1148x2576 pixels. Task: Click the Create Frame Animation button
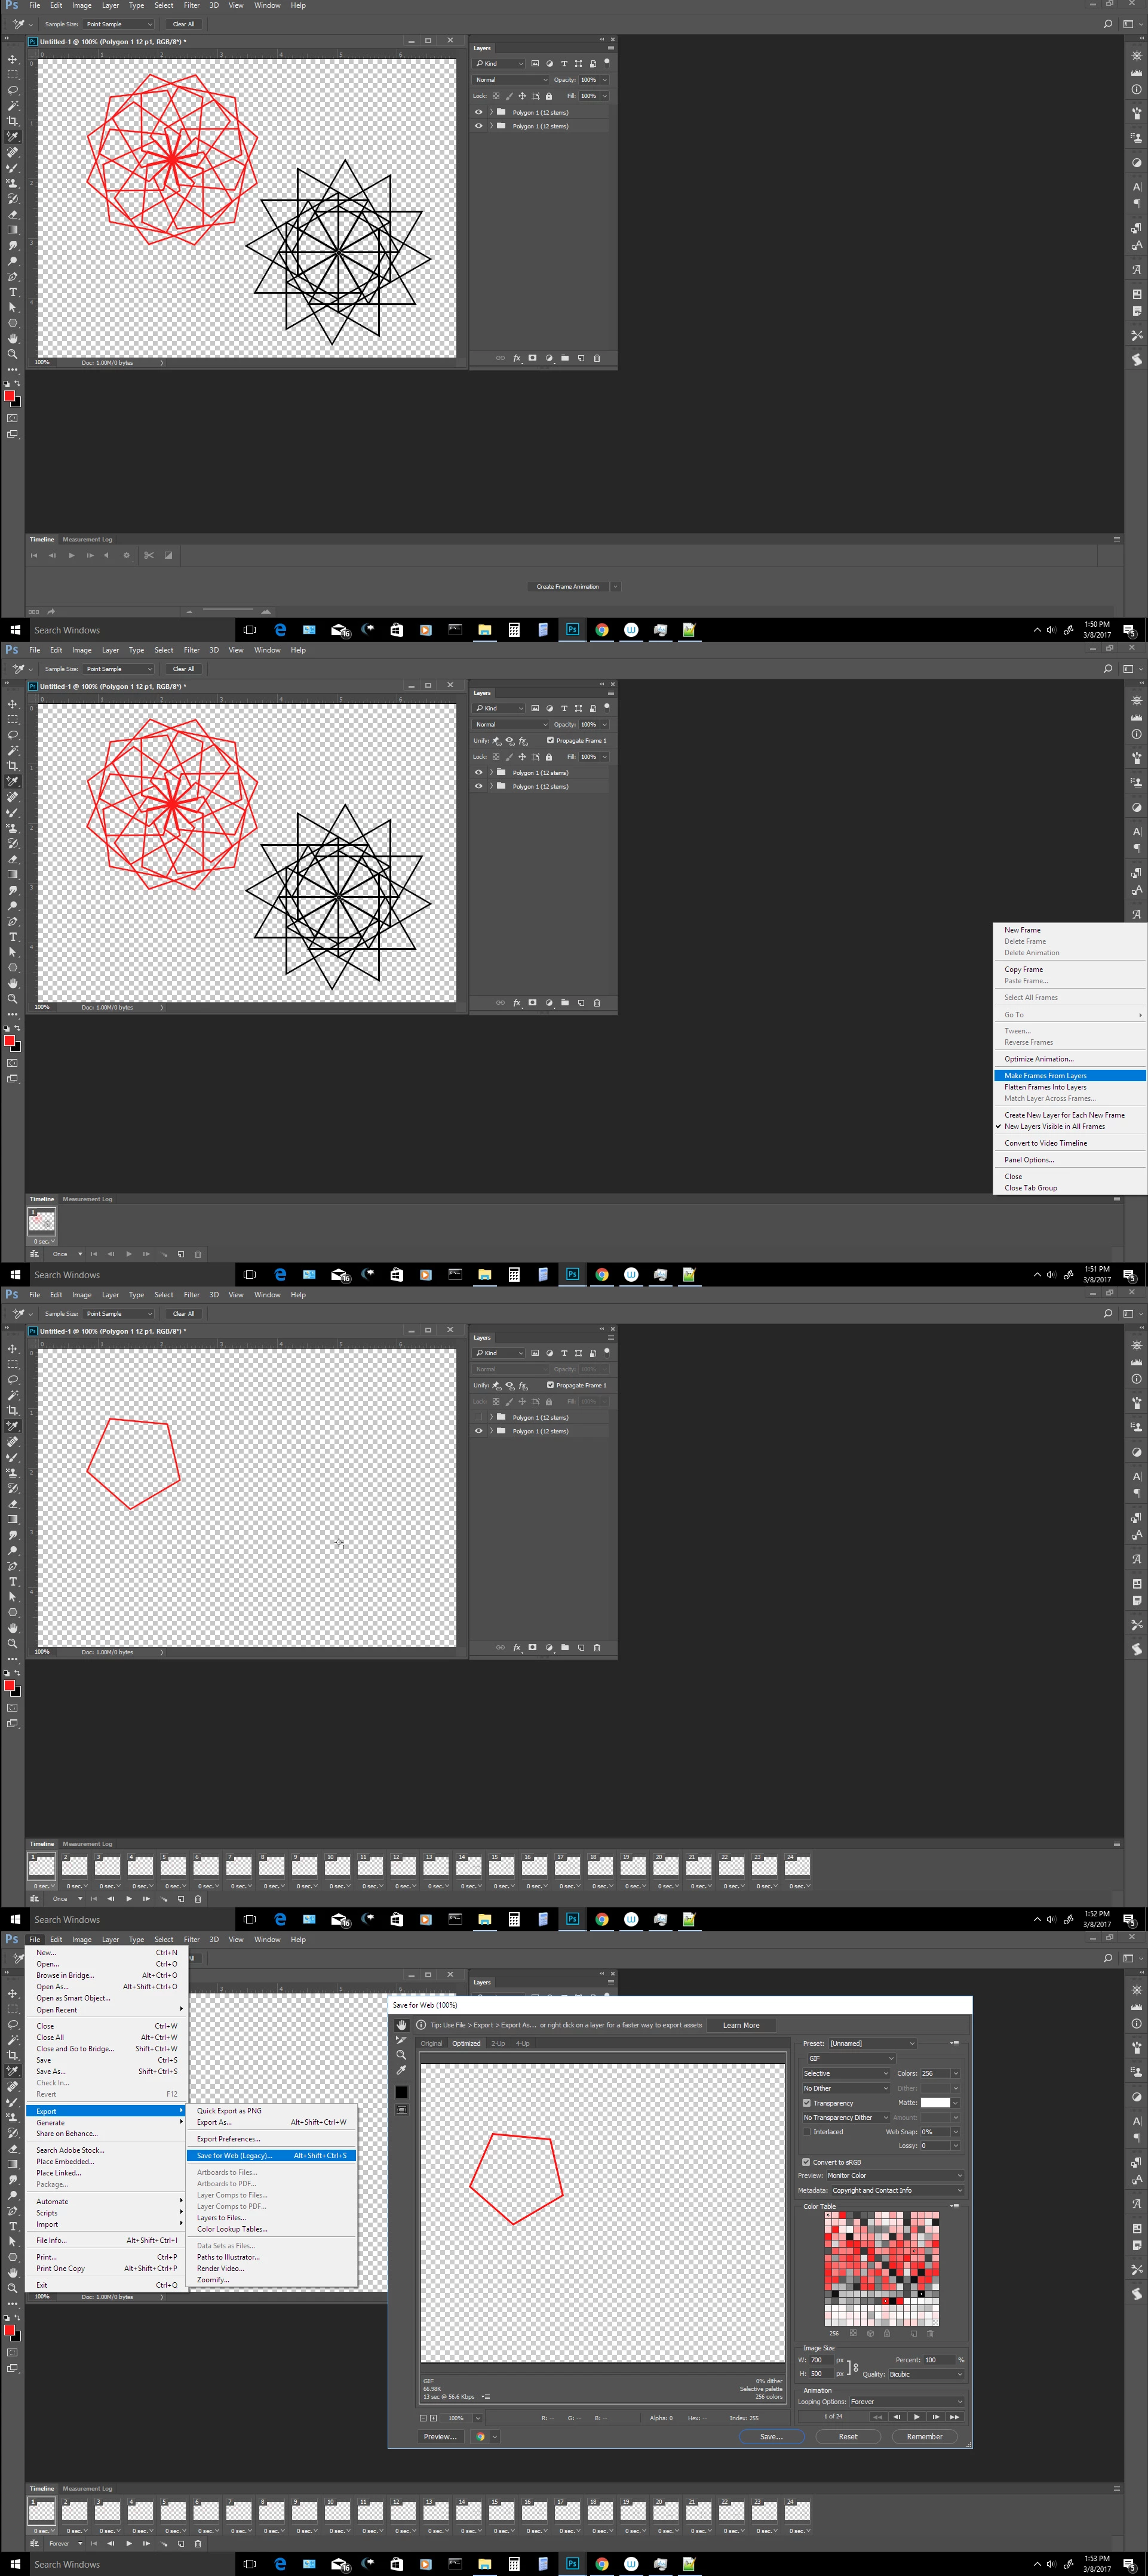567,587
